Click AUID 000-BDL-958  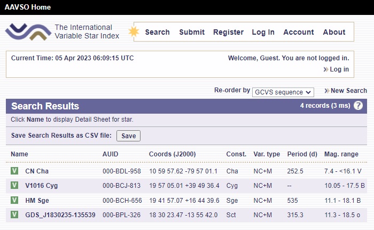click(x=122, y=171)
